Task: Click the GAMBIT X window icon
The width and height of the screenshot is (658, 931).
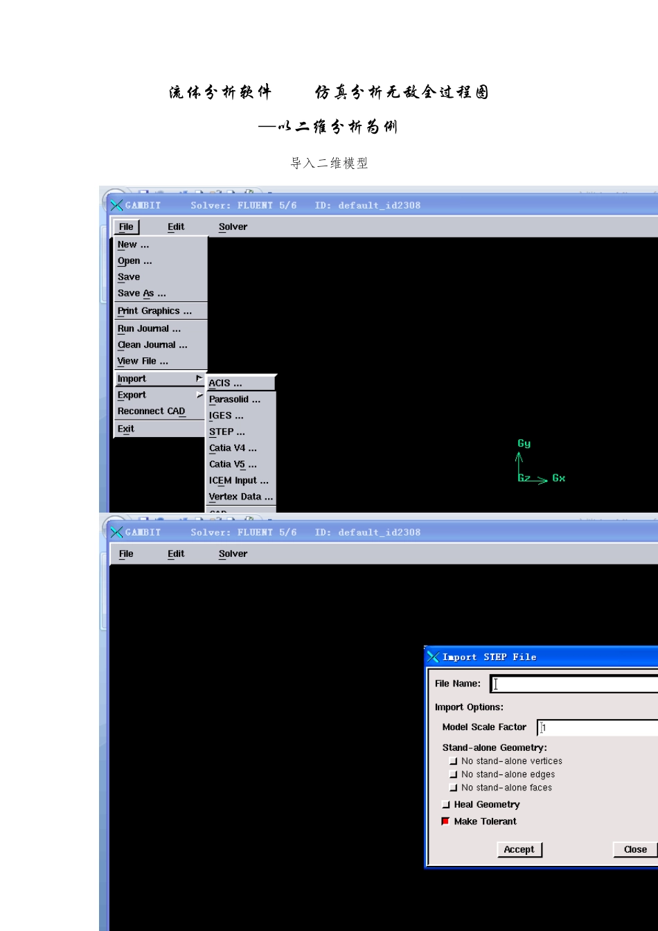Action: point(116,205)
